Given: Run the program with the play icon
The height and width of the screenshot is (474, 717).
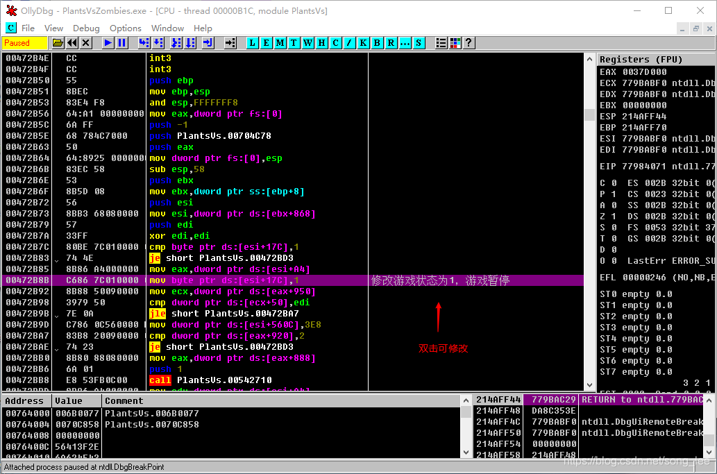Looking at the screenshot, I should [x=108, y=43].
